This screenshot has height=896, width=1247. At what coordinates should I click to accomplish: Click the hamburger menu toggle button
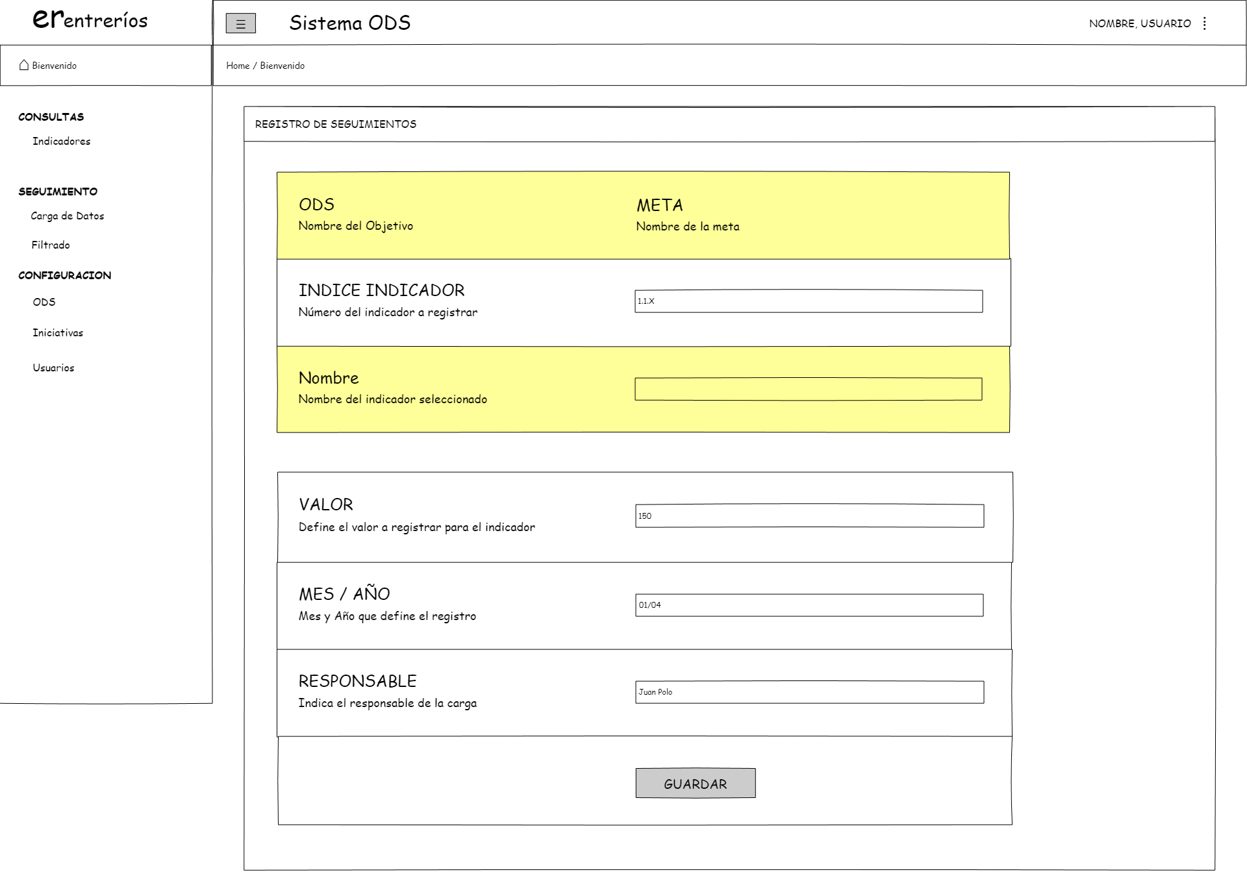click(x=240, y=23)
